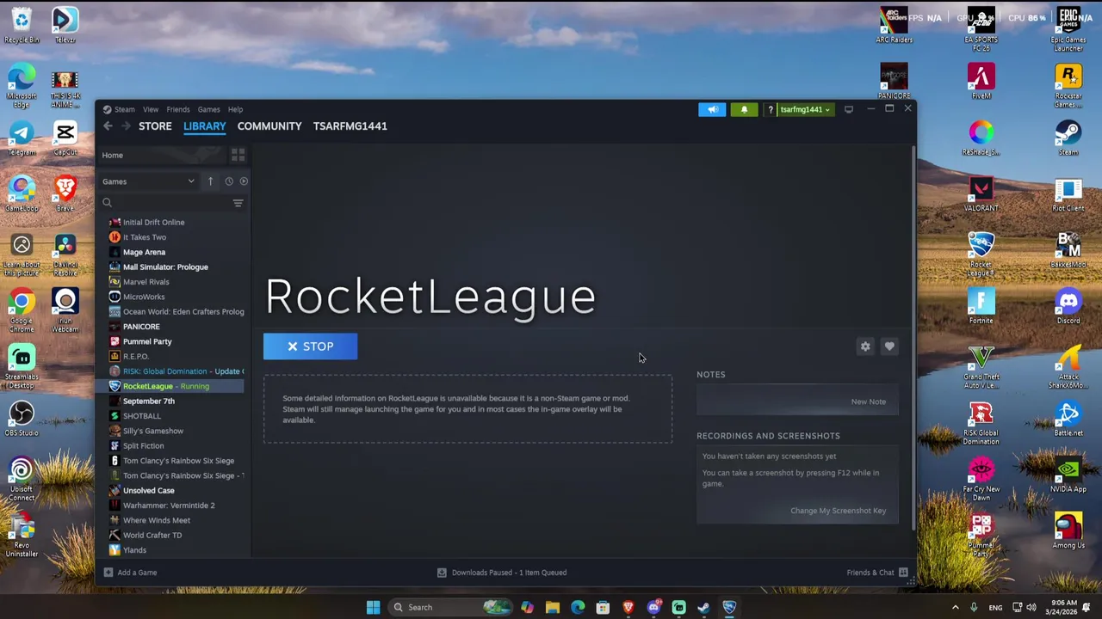The width and height of the screenshot is (1102, 619).
Task: Open the Ubisoft Connect desktop icon
Action: pyautogui.click(x=22, y=479)
